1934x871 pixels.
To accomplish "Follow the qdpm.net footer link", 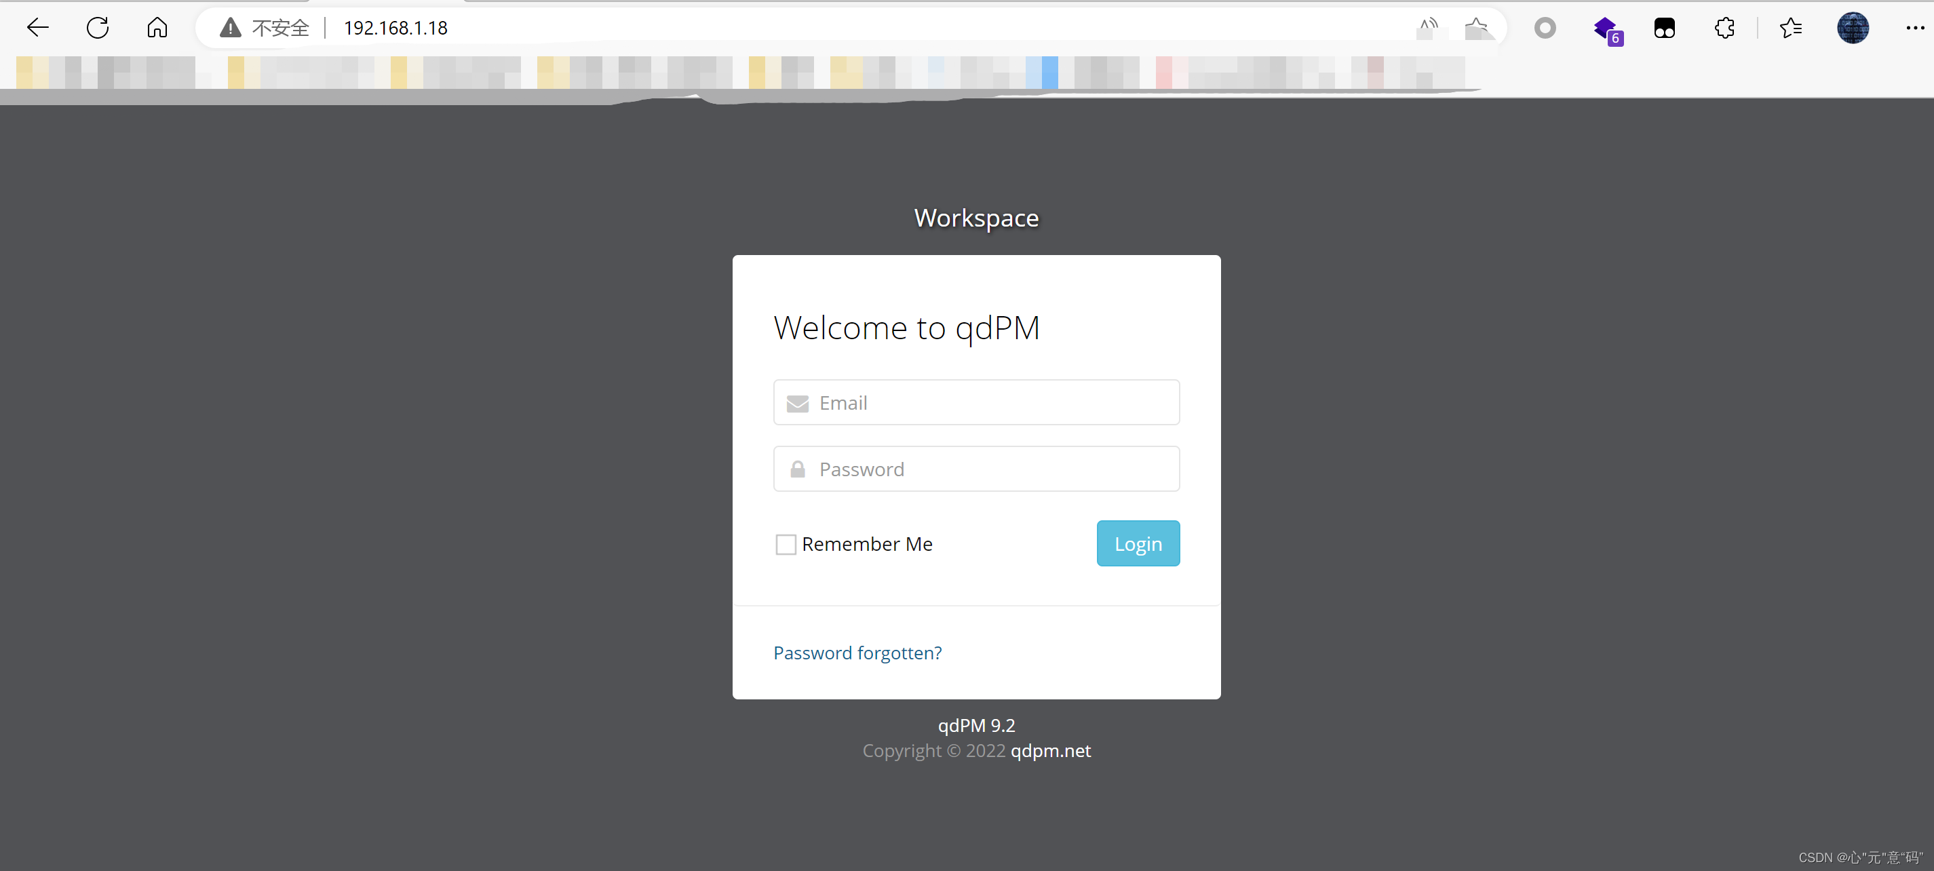I will tap(1050, 751).
